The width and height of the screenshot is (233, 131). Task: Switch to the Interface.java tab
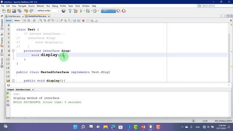click(14, 16)
